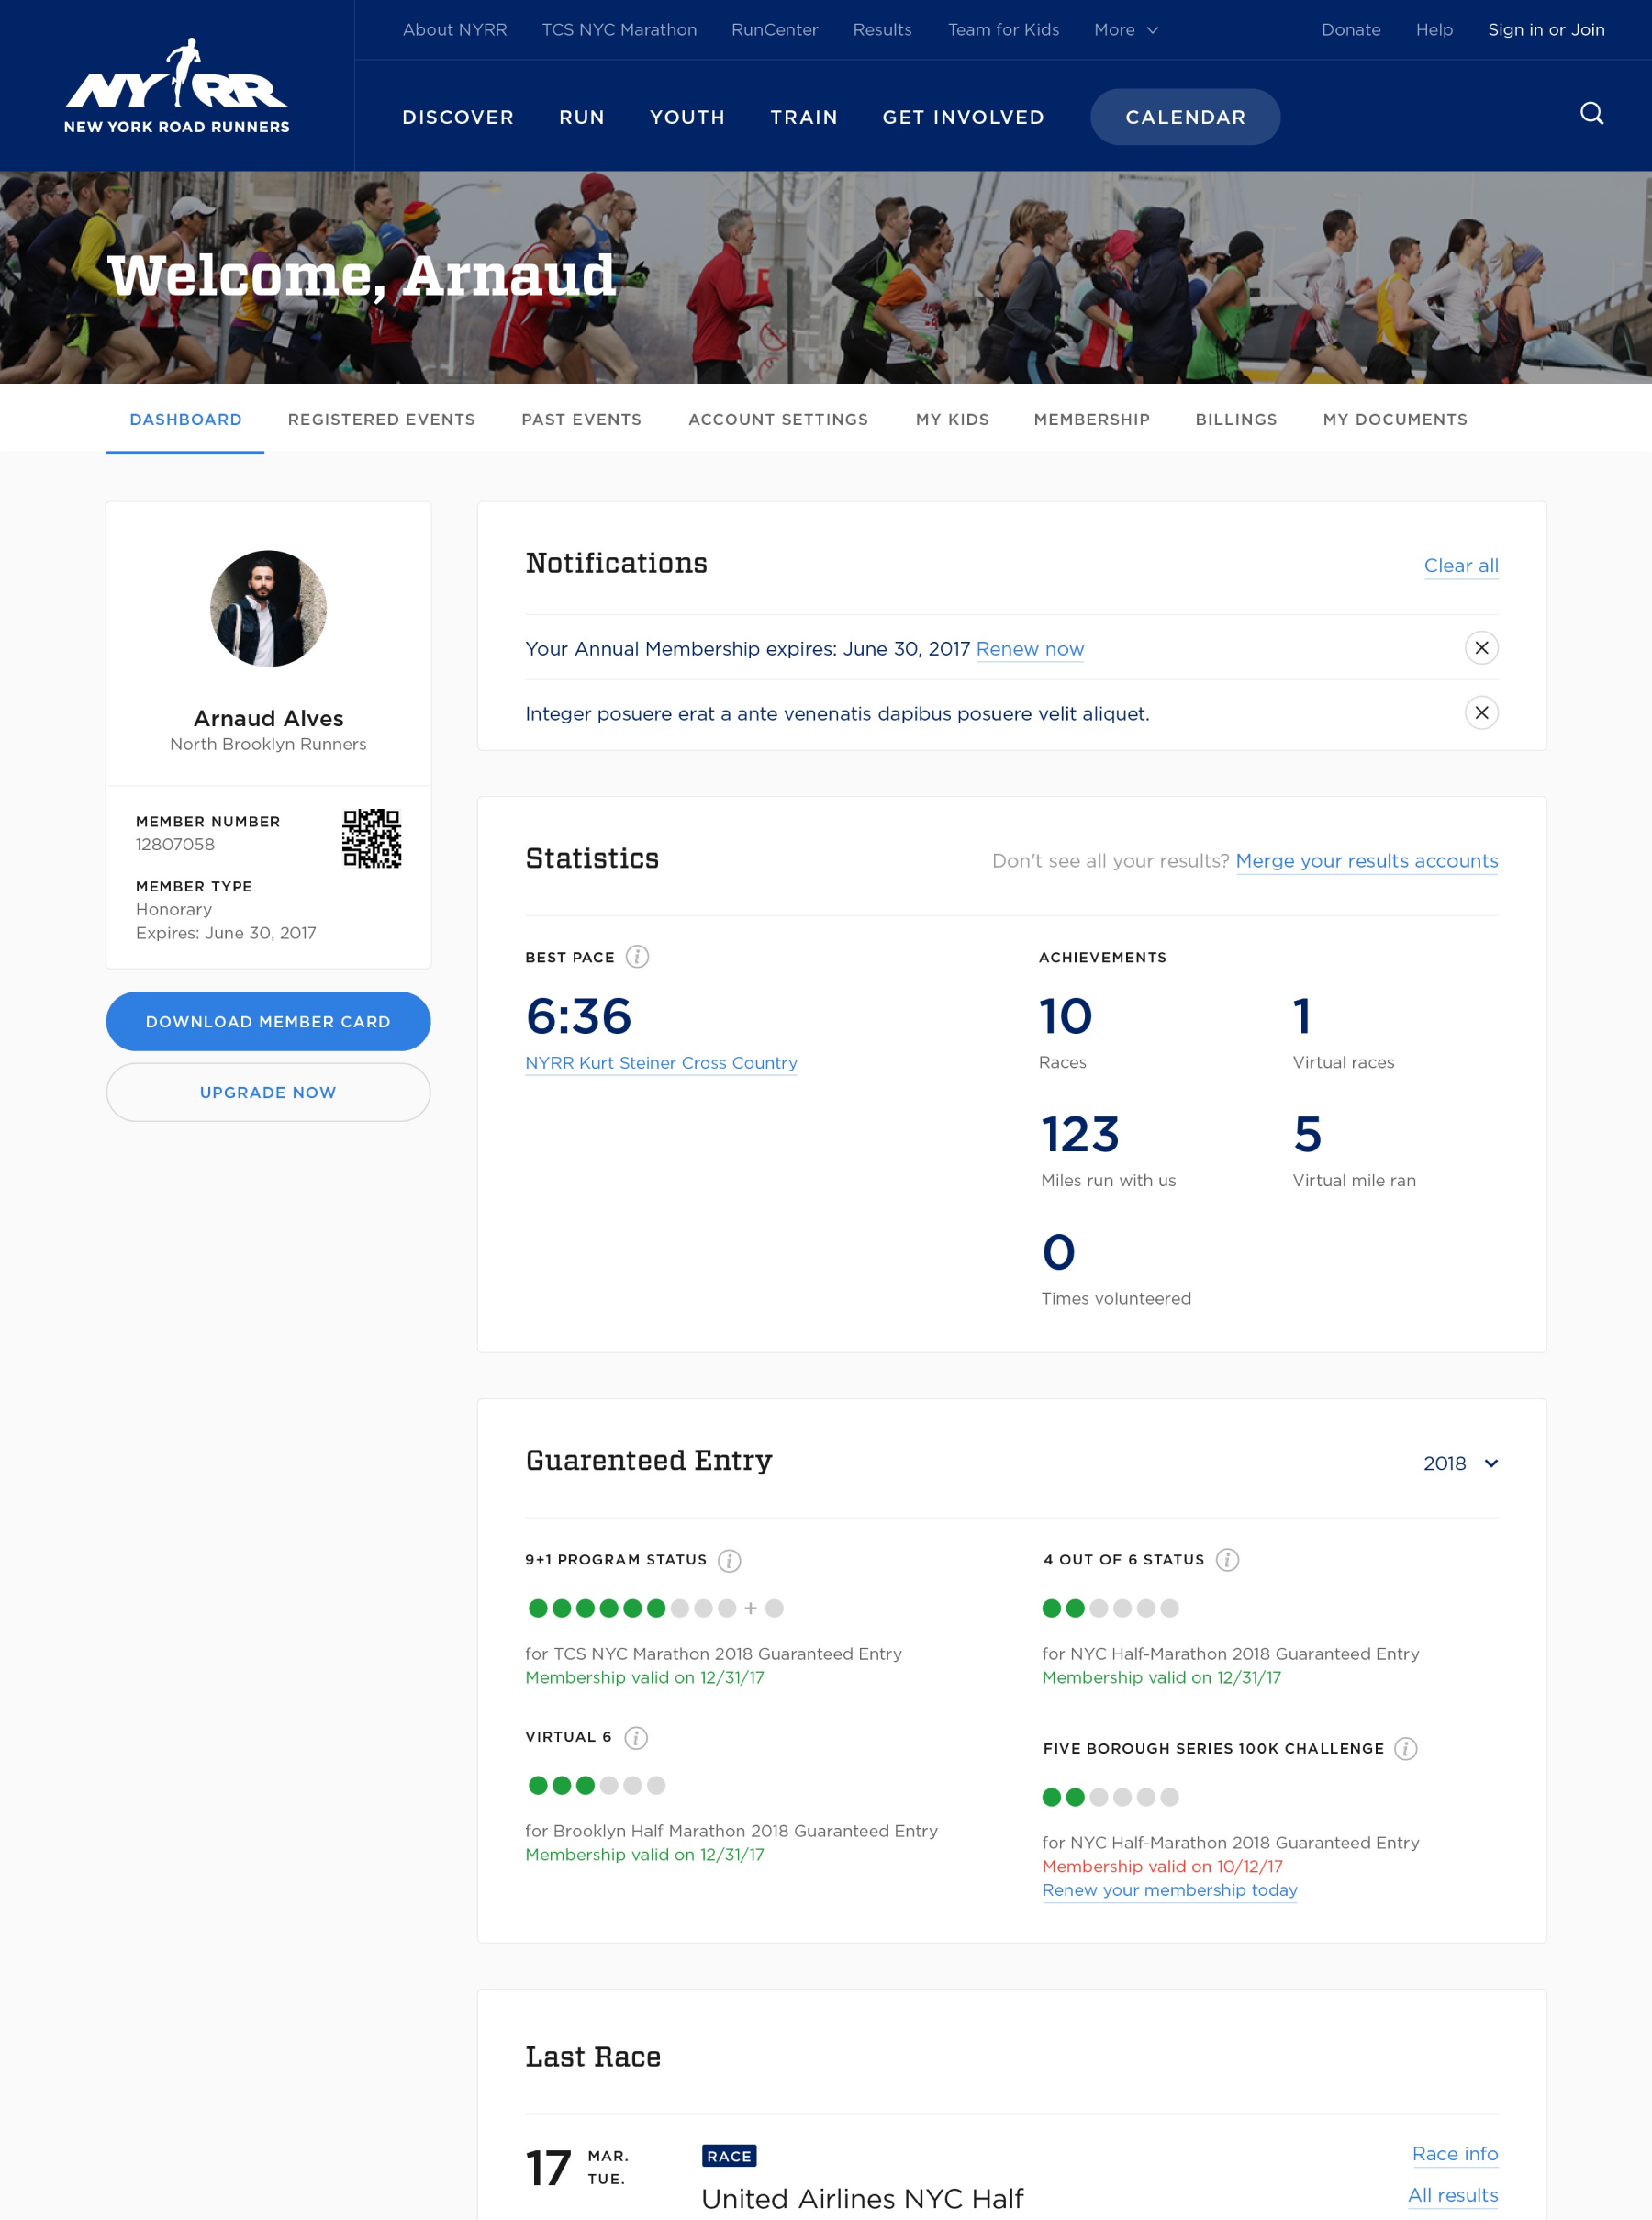
Task: Switch to the Registered Events tab
Action: pos(381,420)
